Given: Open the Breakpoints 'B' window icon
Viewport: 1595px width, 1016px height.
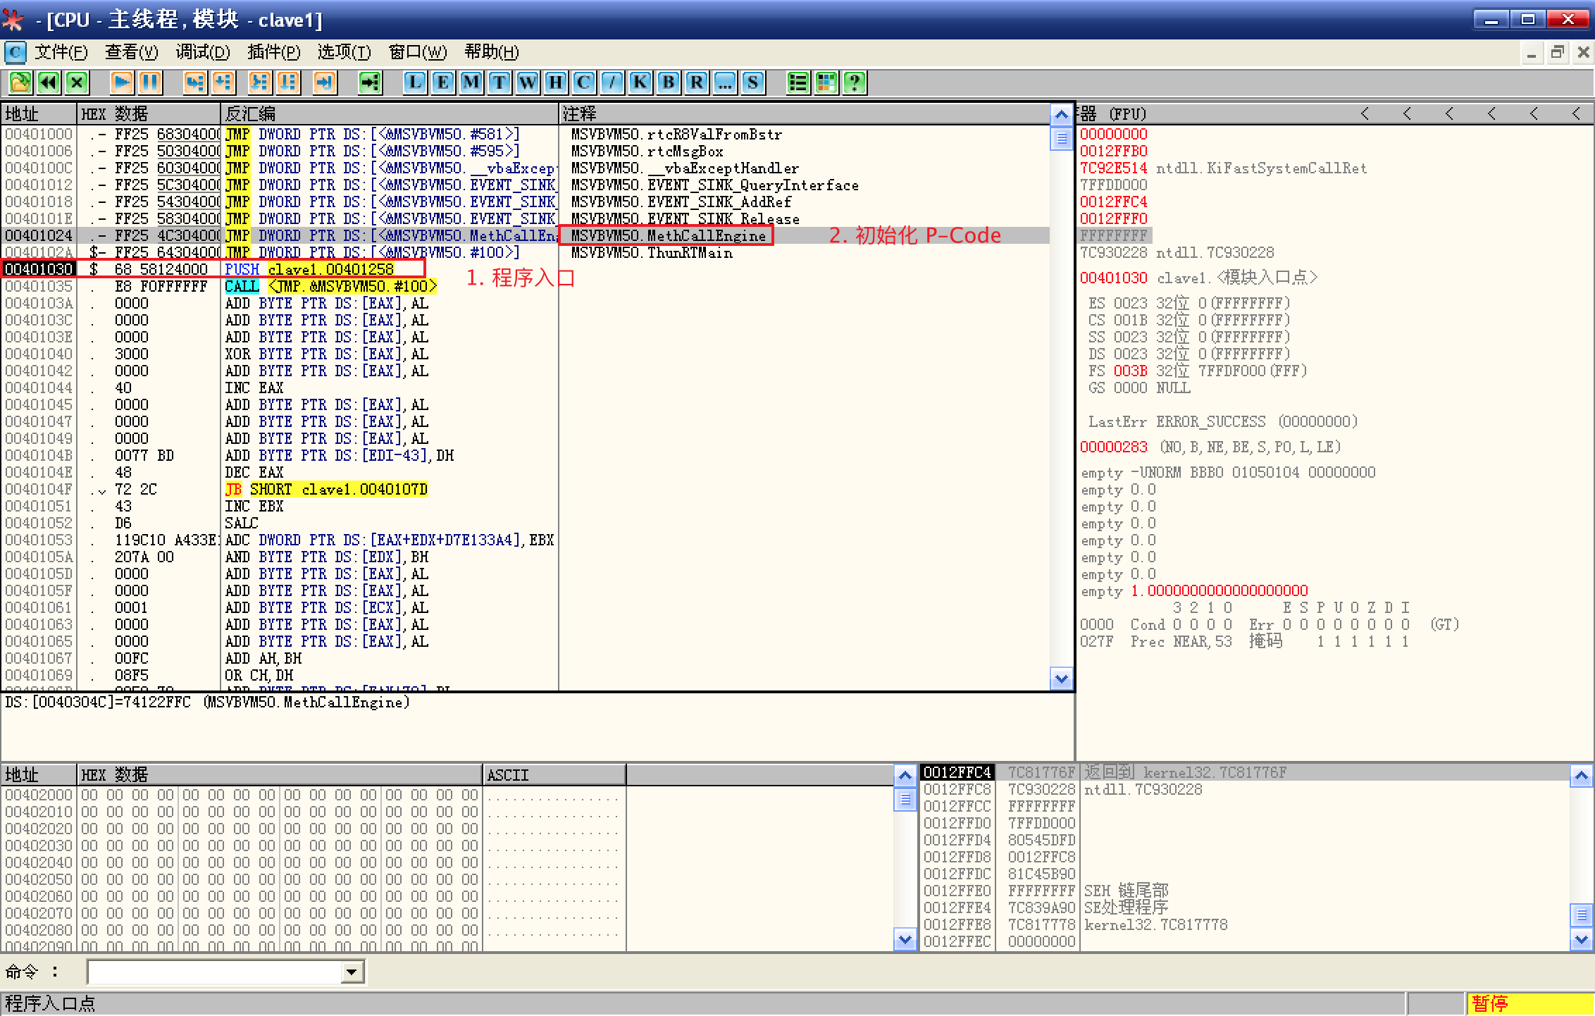Looking at the screenshot, I should point(669,83).
